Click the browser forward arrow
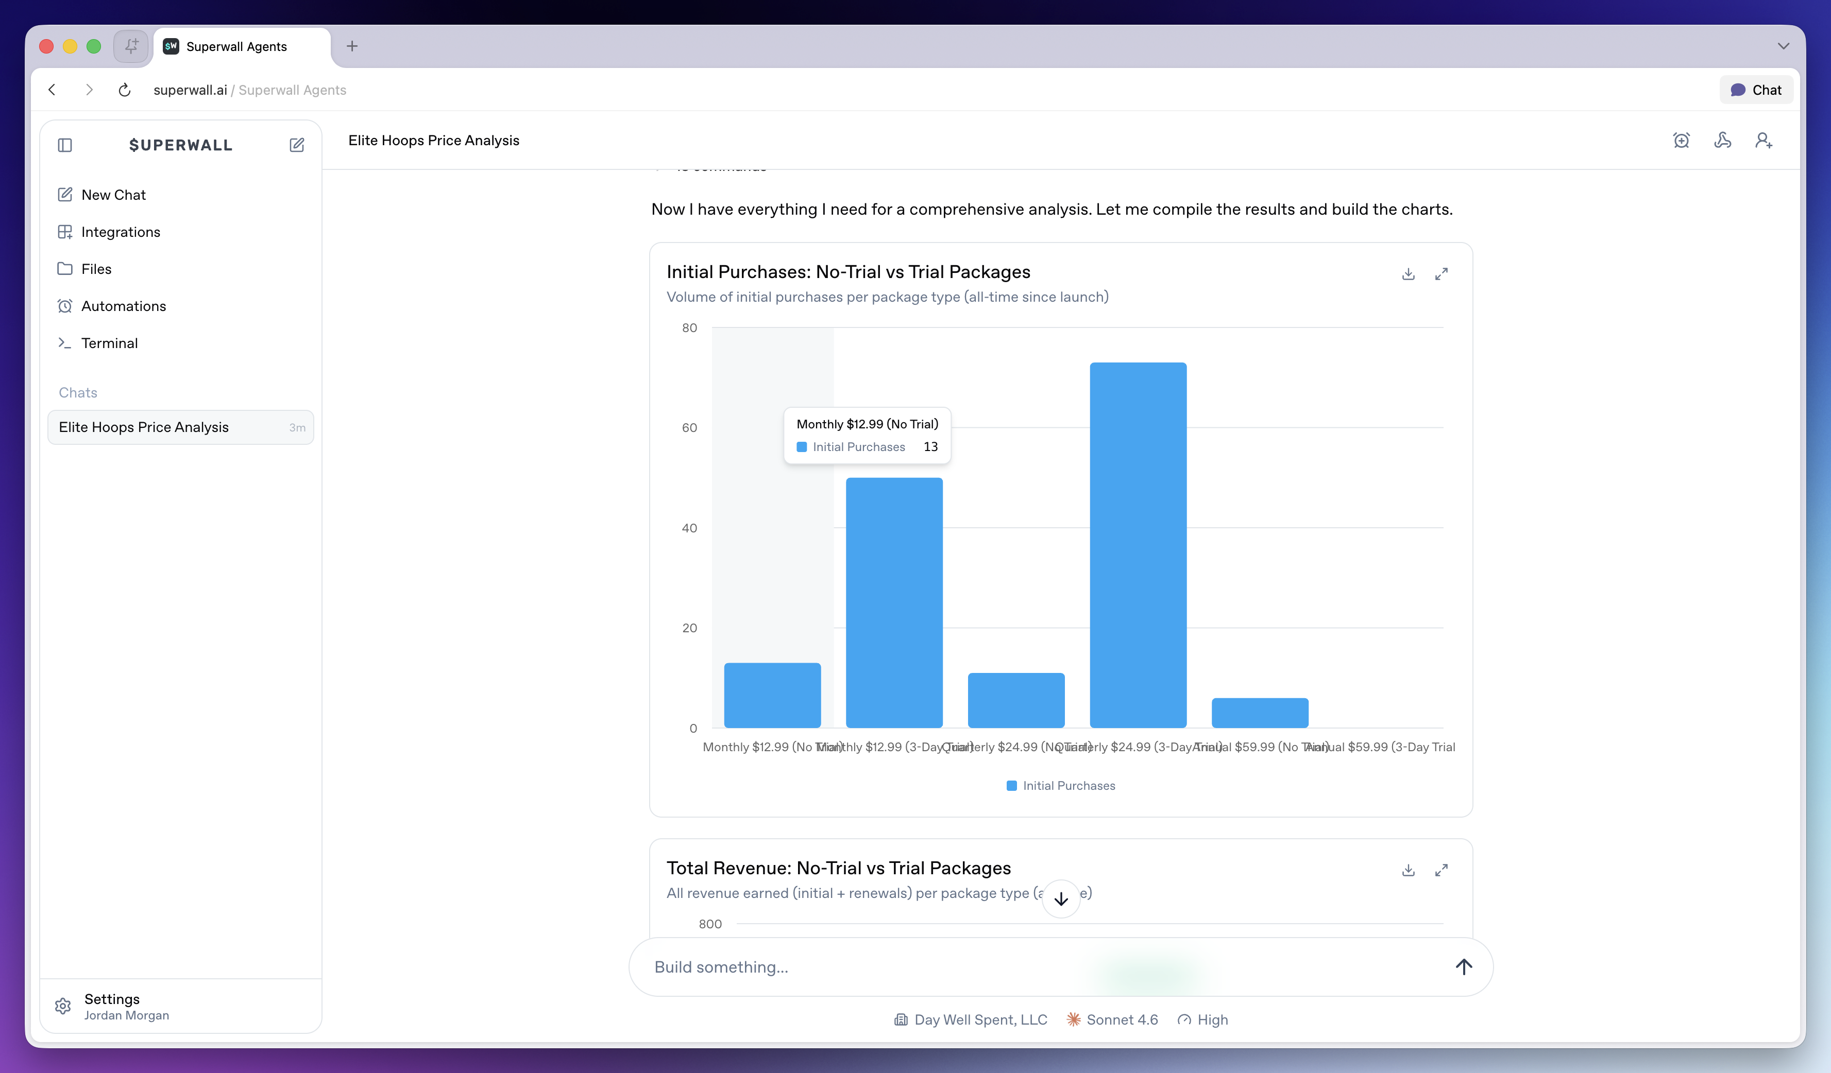Viewport: 1831px width, 1073px height. click(89, 90)
